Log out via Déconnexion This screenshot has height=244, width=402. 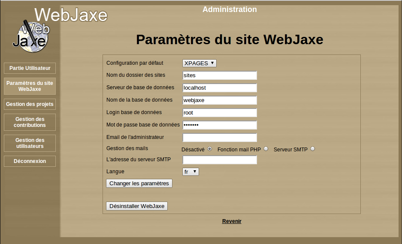[x=30, y=161]
